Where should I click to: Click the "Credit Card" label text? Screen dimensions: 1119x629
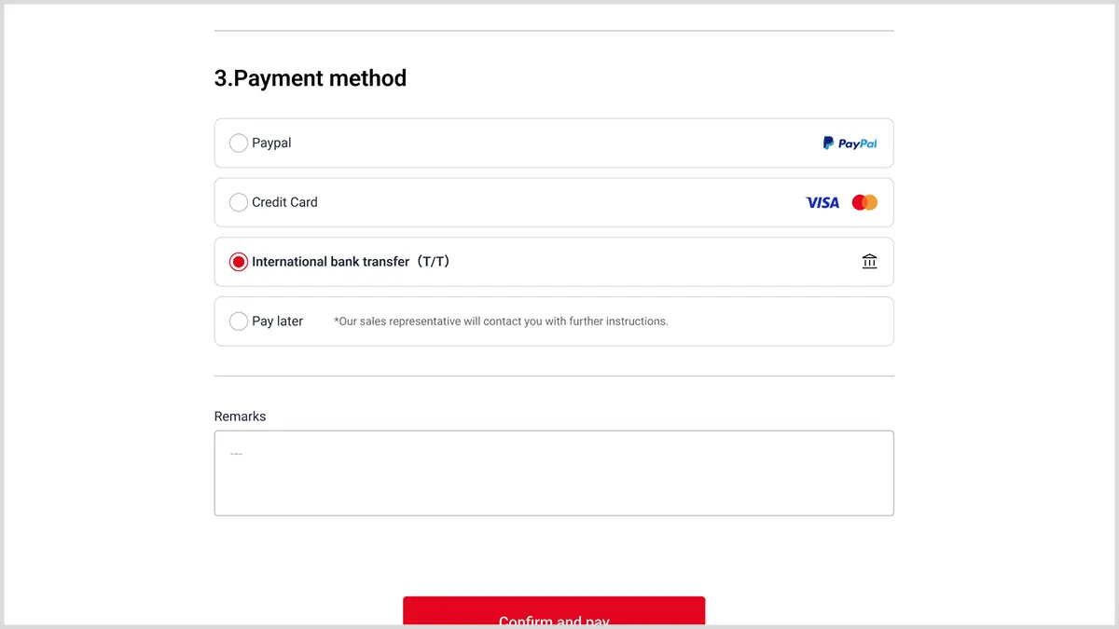(x=284, y=202)
